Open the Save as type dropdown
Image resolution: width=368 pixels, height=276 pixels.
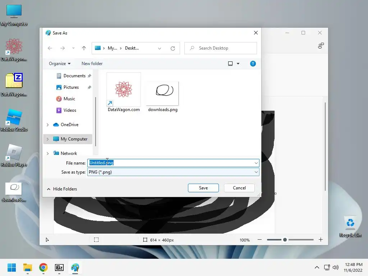coord(256,172)
